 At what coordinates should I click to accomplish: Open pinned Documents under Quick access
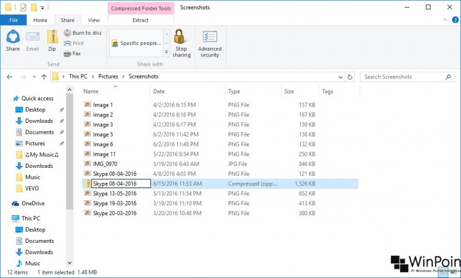coord(39,132)
